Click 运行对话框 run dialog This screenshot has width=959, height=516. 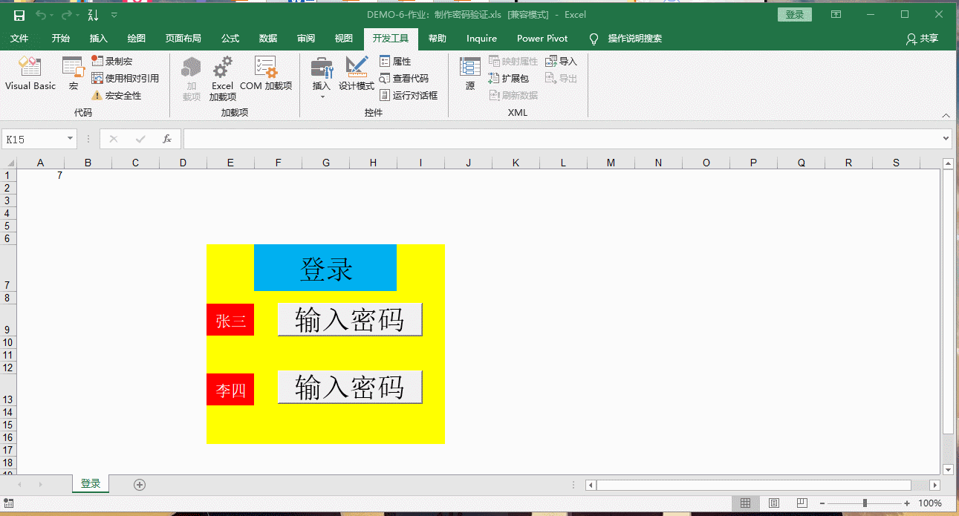[408, 95]
